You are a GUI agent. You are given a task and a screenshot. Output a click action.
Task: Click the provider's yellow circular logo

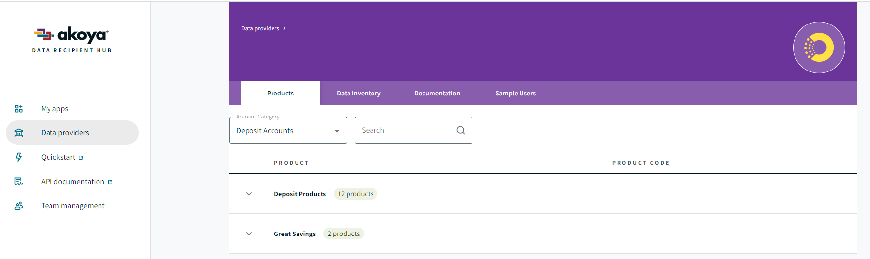point(819,47)
